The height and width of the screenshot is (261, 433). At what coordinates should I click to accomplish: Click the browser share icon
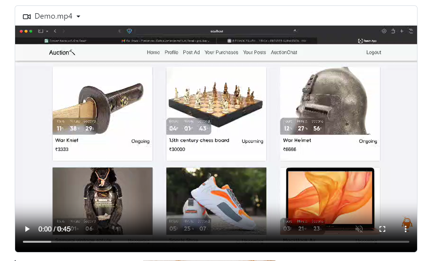(x=393, y=31)
